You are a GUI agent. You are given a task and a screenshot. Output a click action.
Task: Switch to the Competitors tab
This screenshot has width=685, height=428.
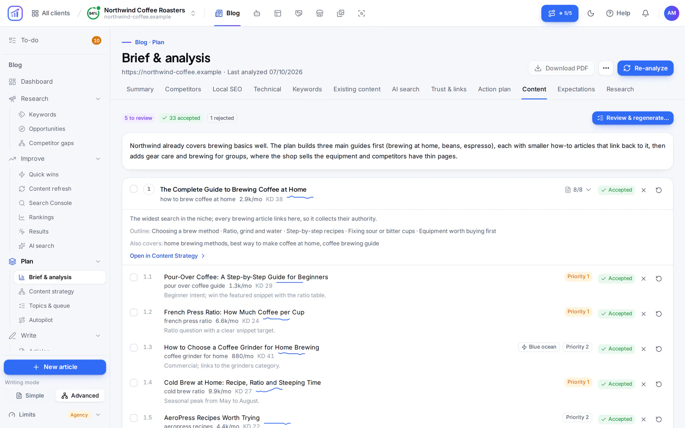[x=183, y=89]
